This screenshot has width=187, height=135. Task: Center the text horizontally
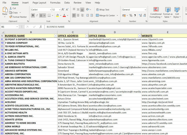point(78,15)
